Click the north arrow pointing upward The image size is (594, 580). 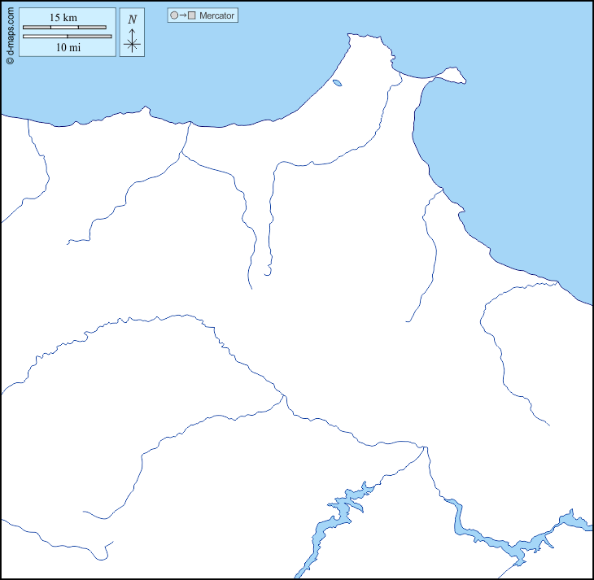tap(132, 33)
